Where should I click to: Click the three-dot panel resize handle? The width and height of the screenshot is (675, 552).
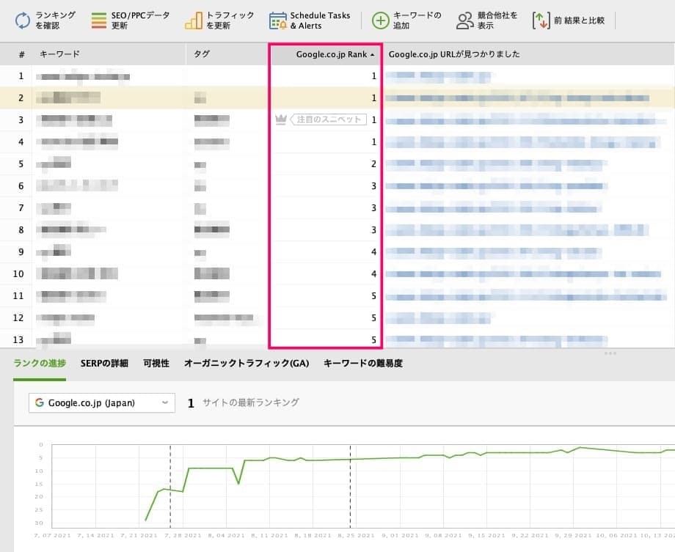click(610, 353)
